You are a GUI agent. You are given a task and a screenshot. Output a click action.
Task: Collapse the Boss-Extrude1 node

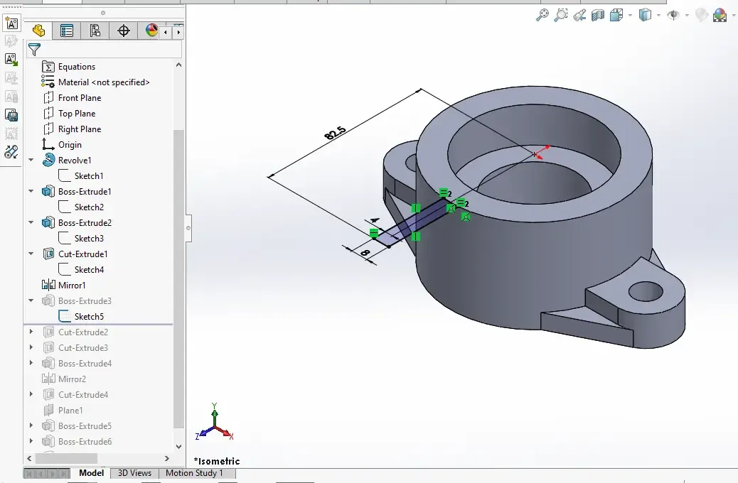pos(31,191)
